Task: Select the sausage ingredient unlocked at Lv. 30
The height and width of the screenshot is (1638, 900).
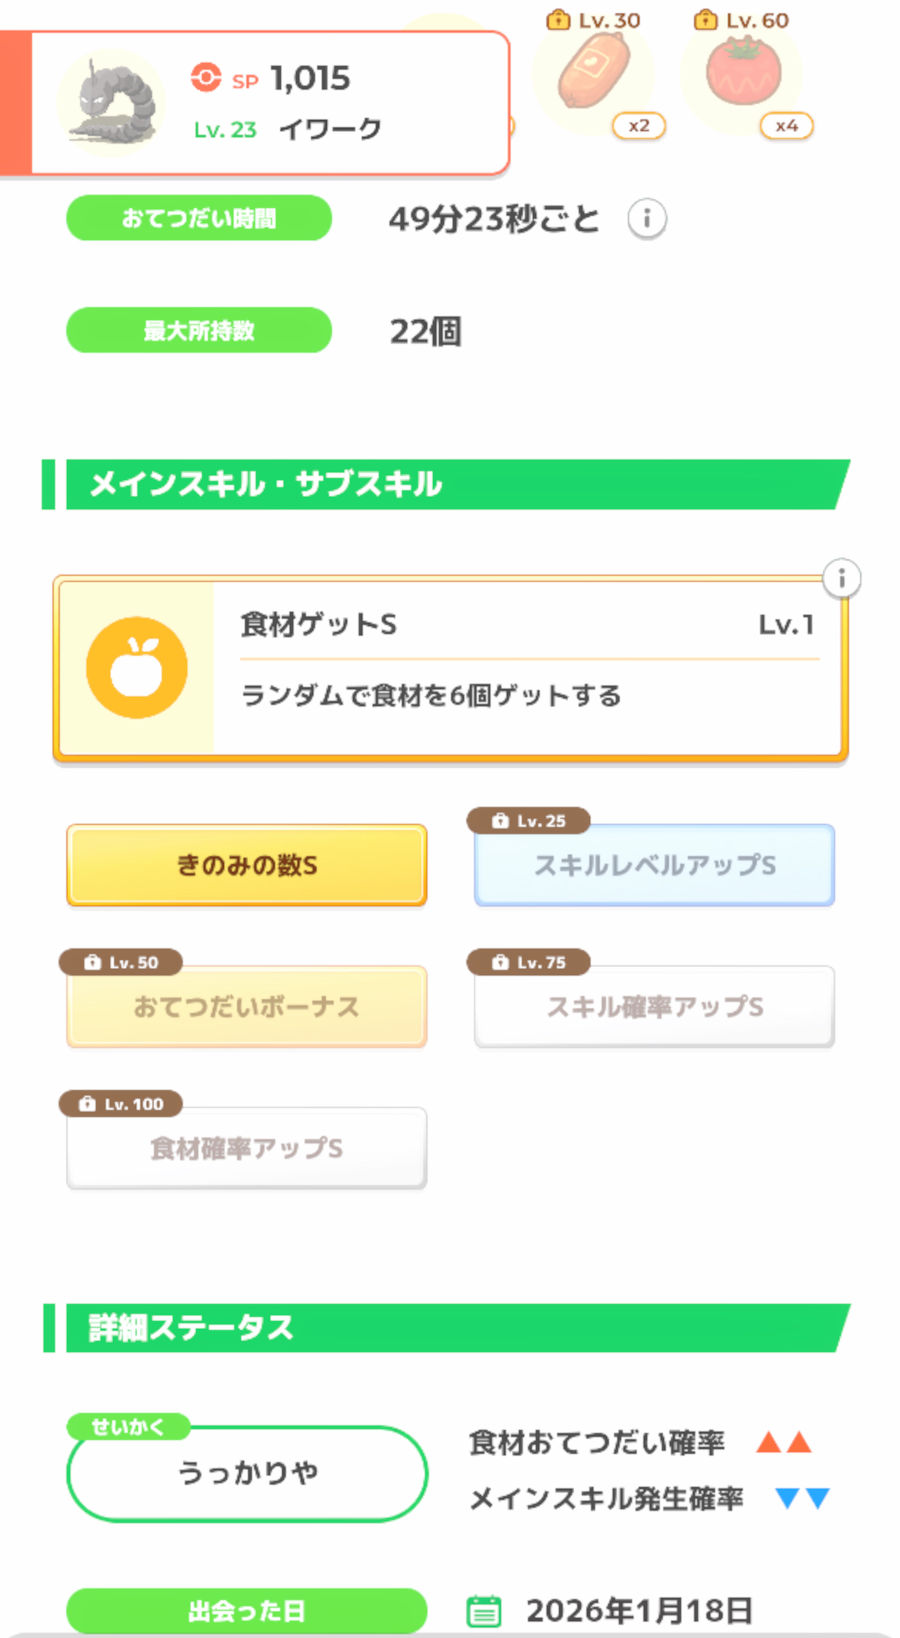Action: click(x=595, y=73)
